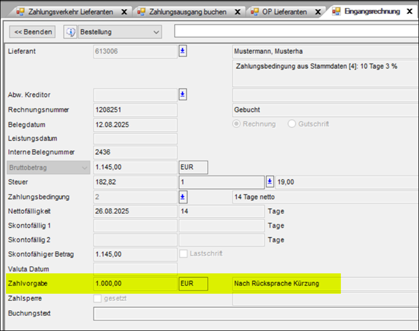
Task: Click the lookup arrow icon for Abw. Kreditor
Action: 183,94
